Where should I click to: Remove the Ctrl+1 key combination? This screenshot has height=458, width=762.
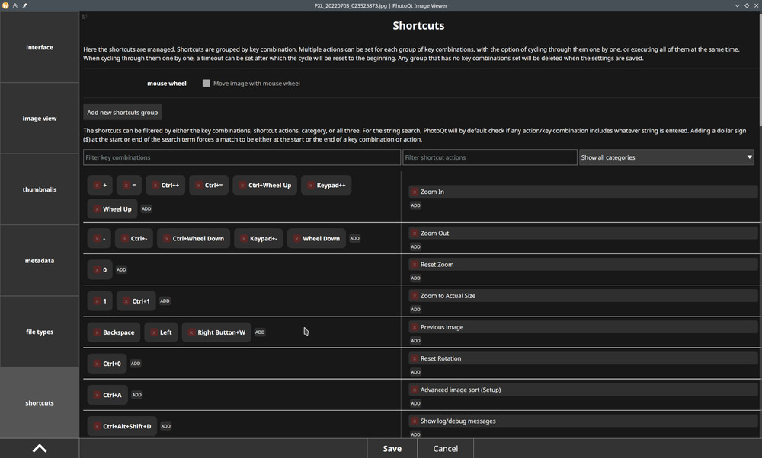coord(126,301)
